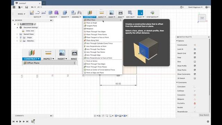Viewport: 222px width, 125px height.
Task: Select the Line tool in Sketch group
Action: pyautogui.click(x=38, y=13)
